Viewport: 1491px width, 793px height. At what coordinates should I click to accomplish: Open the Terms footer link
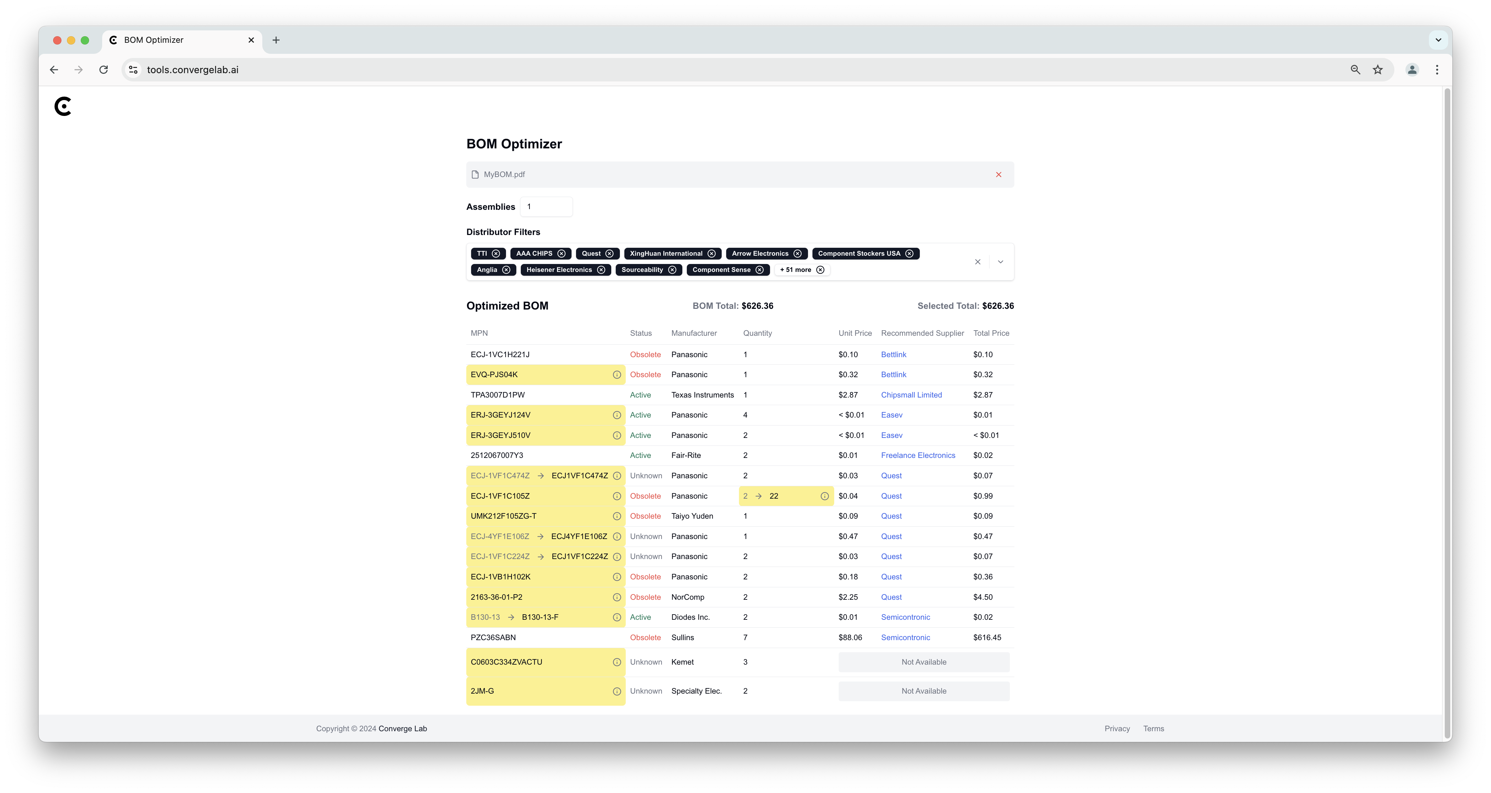click(x=1153, y=729)
